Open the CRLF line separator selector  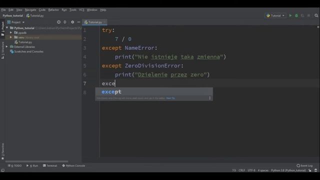[241, 170]
